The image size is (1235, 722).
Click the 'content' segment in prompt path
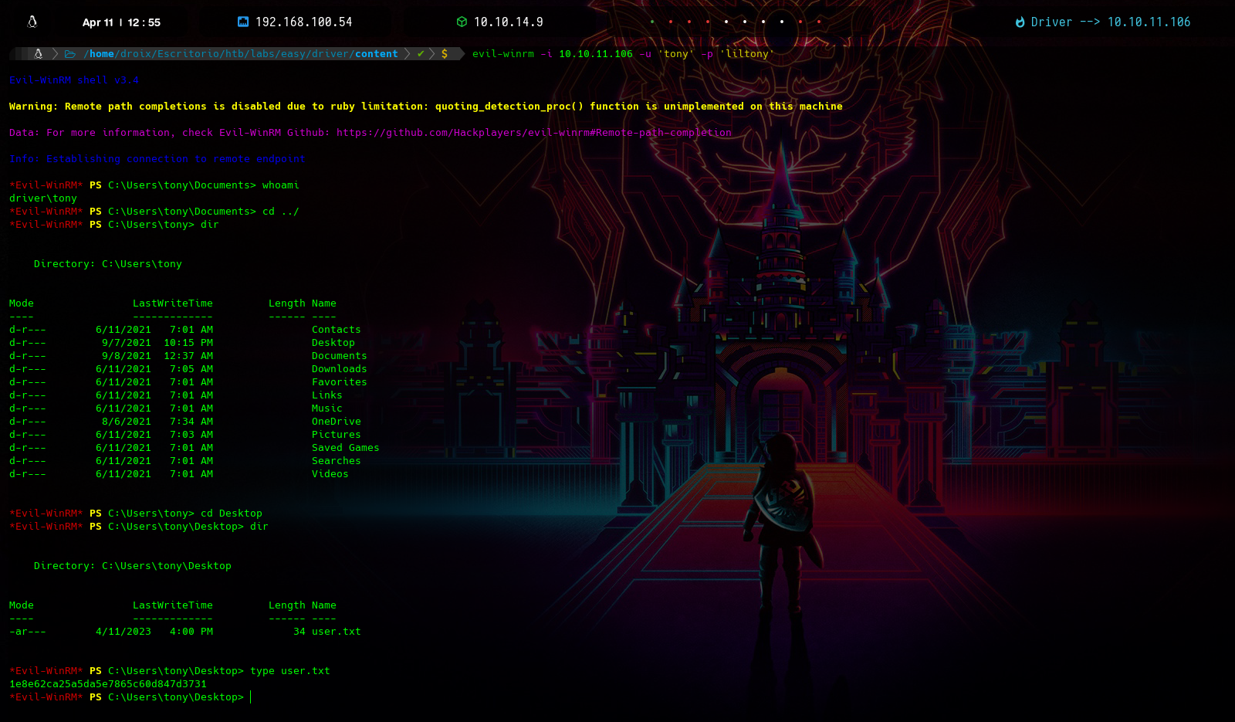click(376, 54)
